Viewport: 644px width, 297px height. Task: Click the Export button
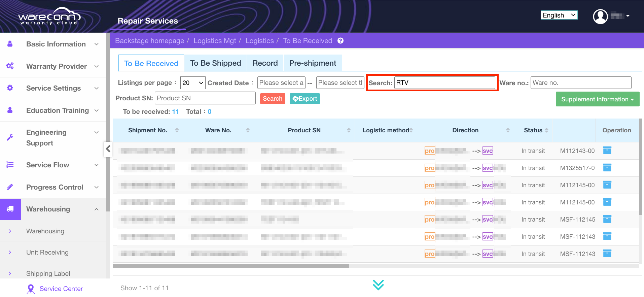click(305, 99)
